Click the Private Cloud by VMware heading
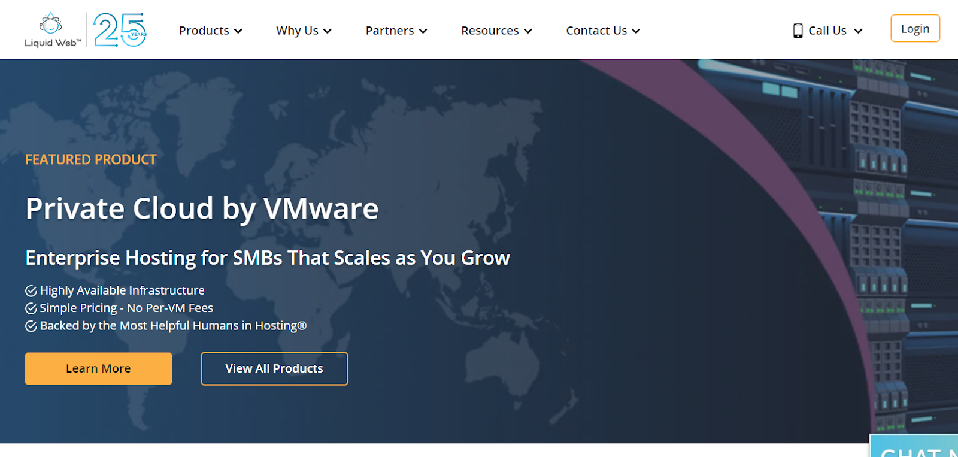 pos(202,208)
